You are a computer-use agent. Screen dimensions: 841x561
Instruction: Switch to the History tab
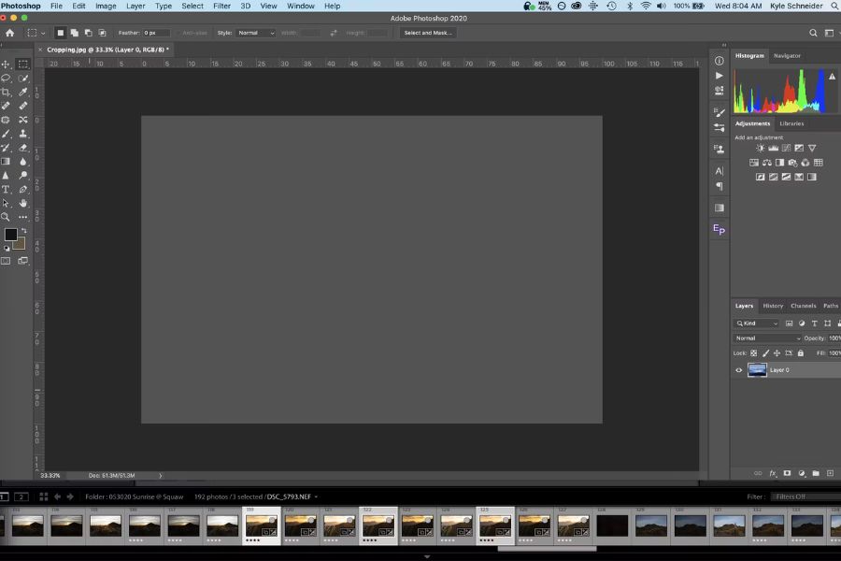tap(773, 306)
